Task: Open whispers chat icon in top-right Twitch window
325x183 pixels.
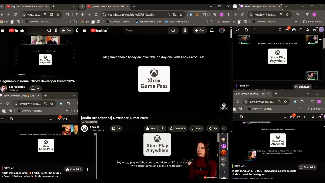Action: point(301,30)
